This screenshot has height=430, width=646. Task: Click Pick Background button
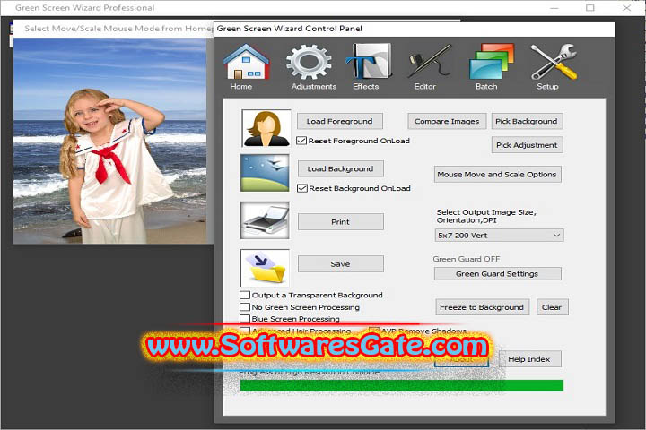[527, 122]
